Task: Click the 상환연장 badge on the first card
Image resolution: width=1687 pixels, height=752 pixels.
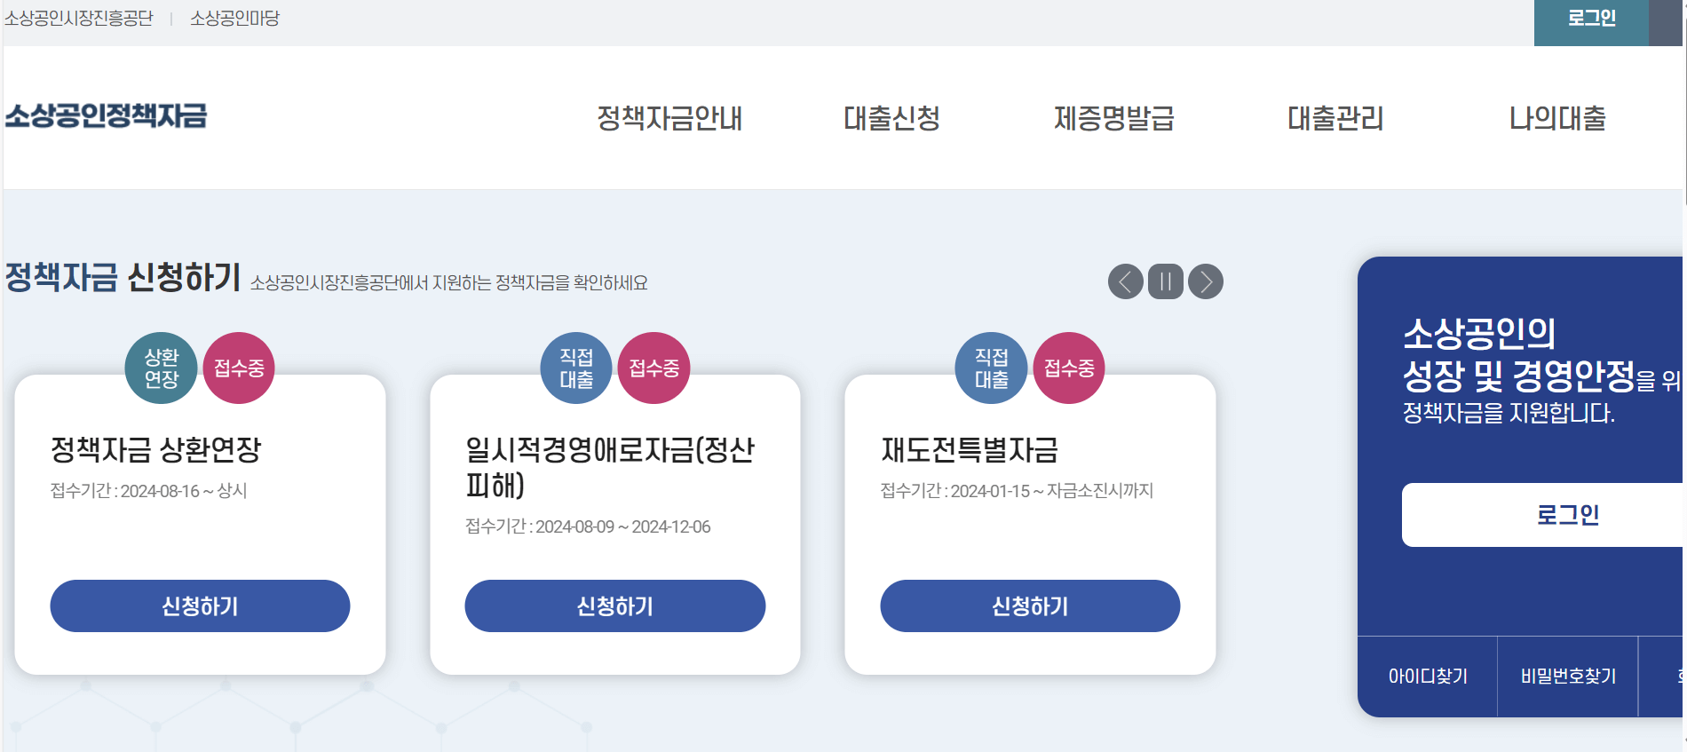Action: click(x=161, y=368)
